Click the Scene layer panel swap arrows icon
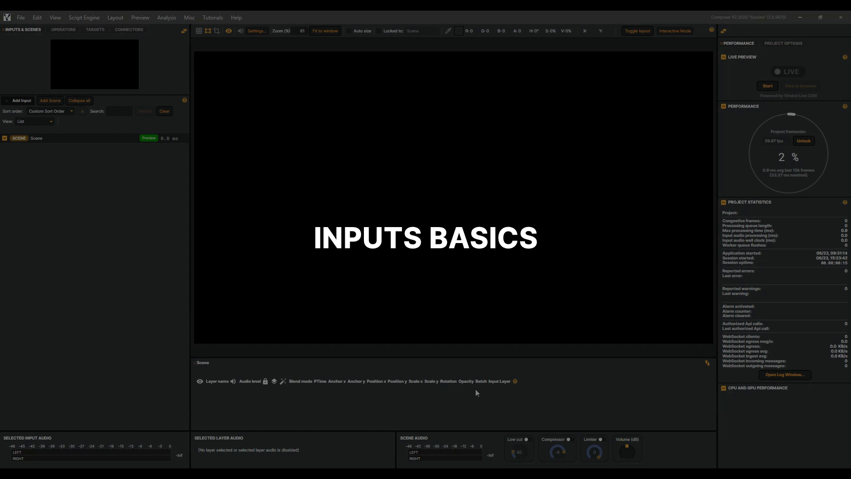Image resolution: width=851 pixels, height=479 pixels. [707, 363]
